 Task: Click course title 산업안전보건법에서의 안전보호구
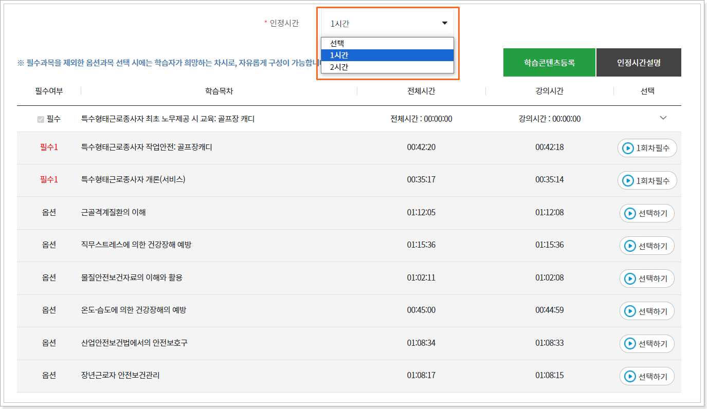(134, 343)
